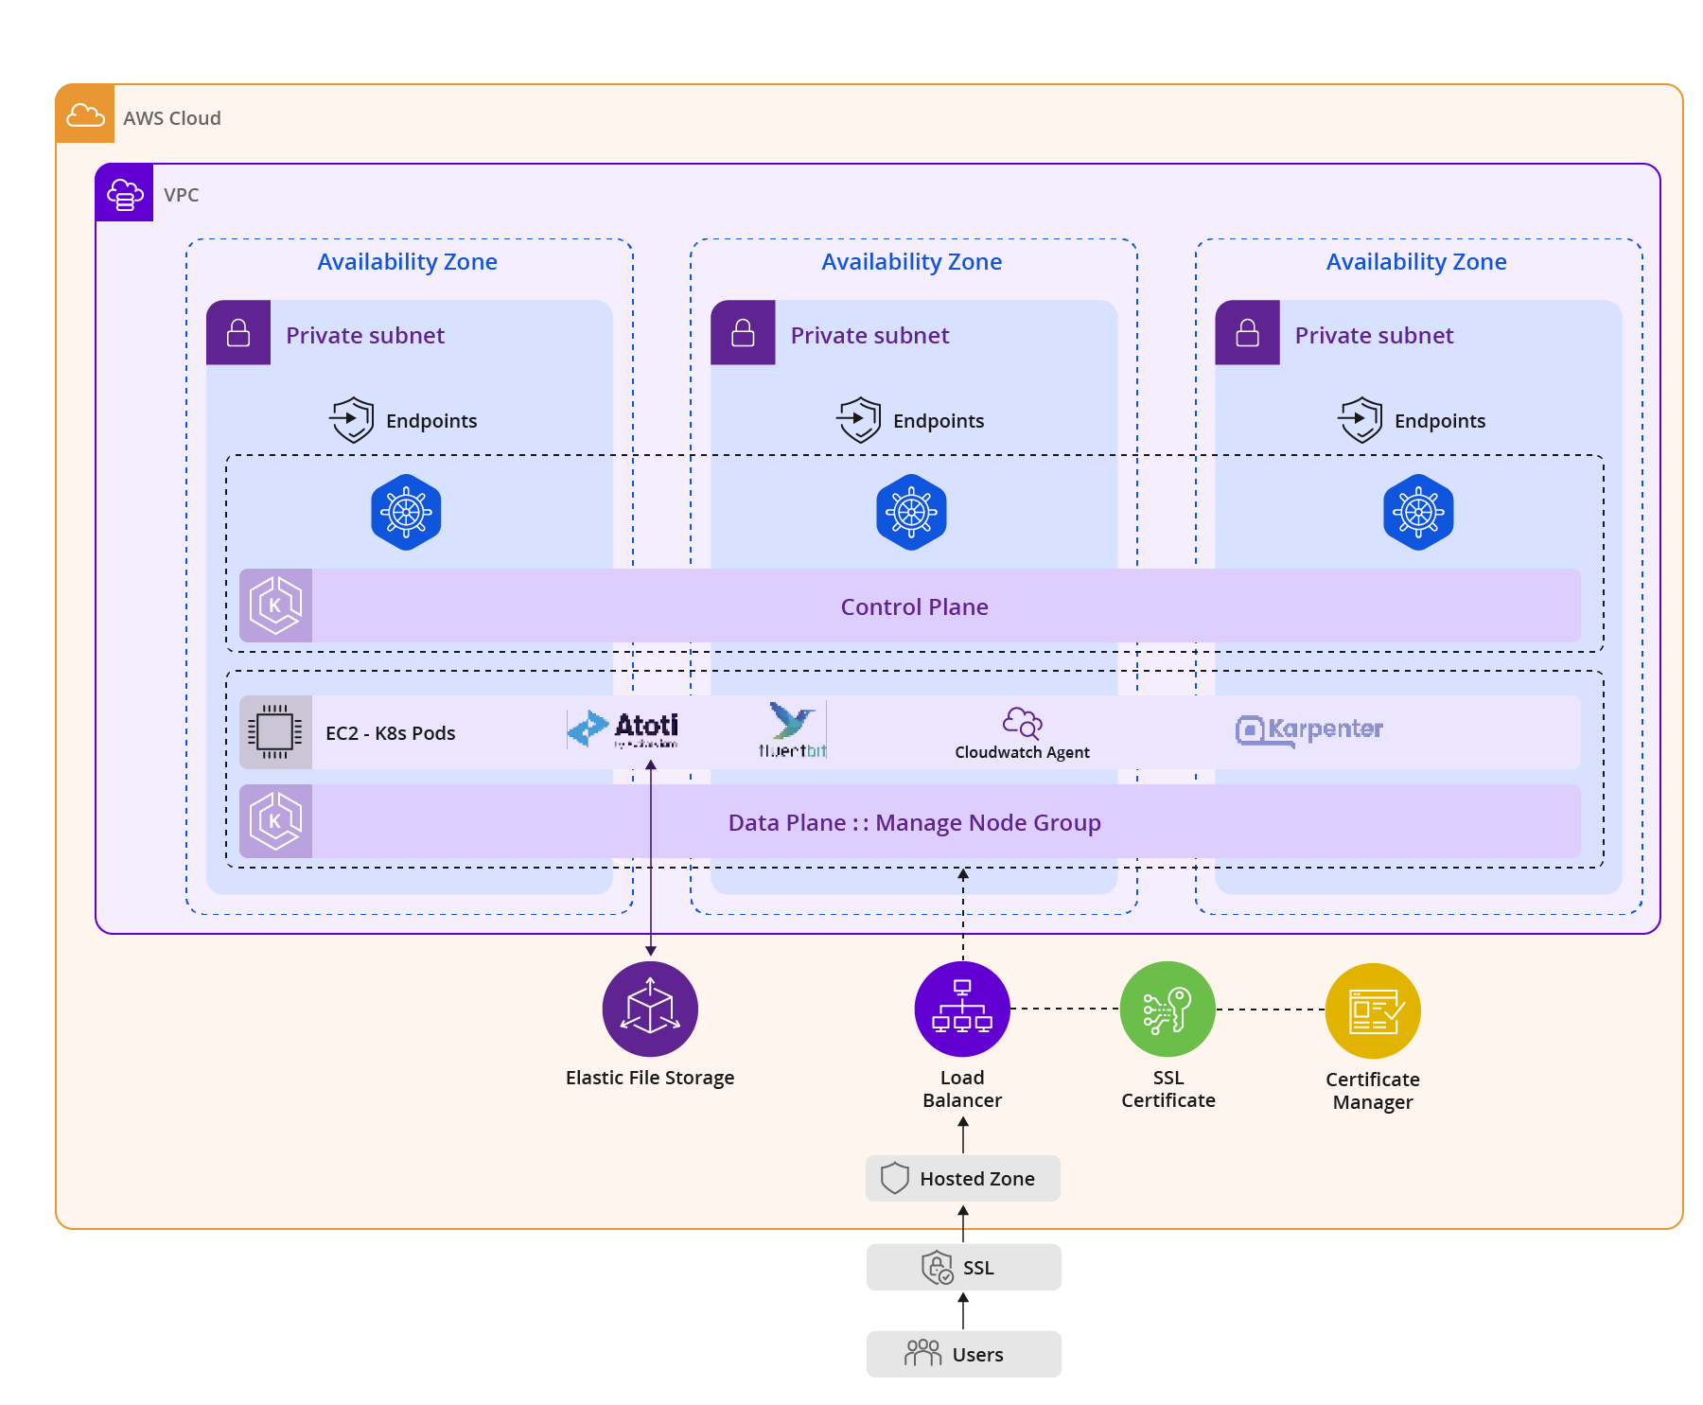Click the Cloudwatch Agent caption

tap(1022, 752)
